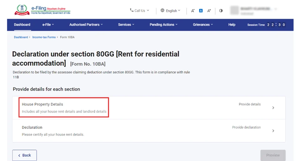This screenshot has height=161, width=305.
Task: Increase font size with A+ icon
Action: pyautogui.click(x=209, y=11)
